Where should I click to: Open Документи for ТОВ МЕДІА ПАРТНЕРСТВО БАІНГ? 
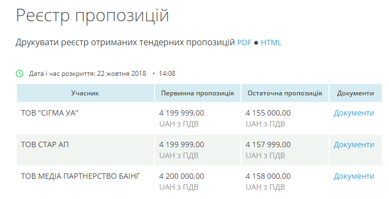coord(354,176)
